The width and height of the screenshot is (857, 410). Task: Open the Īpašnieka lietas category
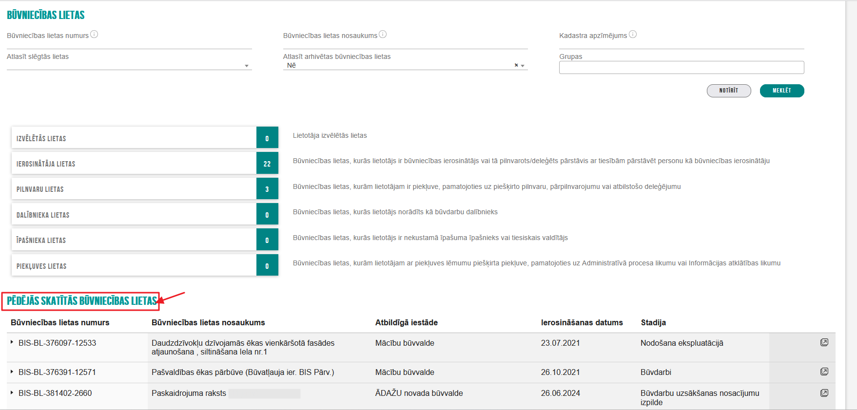tap(145, 240)
